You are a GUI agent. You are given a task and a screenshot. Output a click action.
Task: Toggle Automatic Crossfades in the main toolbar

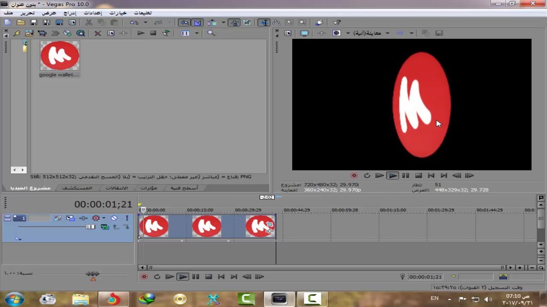click(x=198, y=23)
